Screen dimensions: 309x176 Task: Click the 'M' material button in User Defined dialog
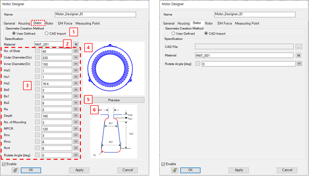pyautogui.click(x=76, y=45)
